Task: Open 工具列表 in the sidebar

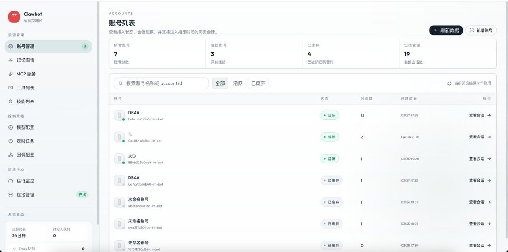Action: tap(48, 87)
